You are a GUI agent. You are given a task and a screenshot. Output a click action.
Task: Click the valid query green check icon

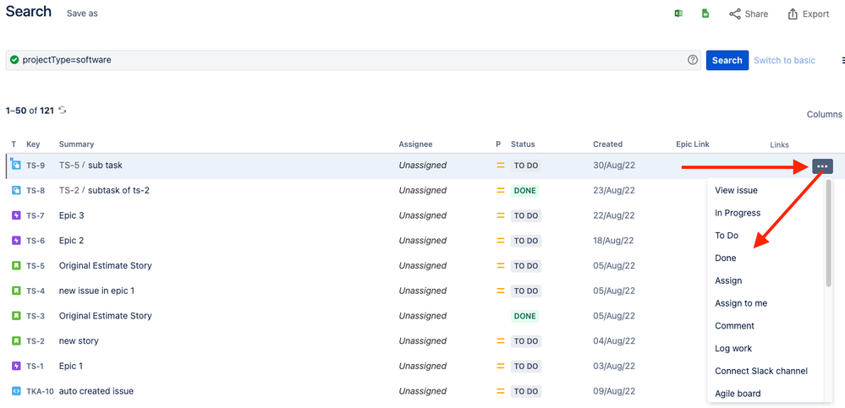(14, 60)
